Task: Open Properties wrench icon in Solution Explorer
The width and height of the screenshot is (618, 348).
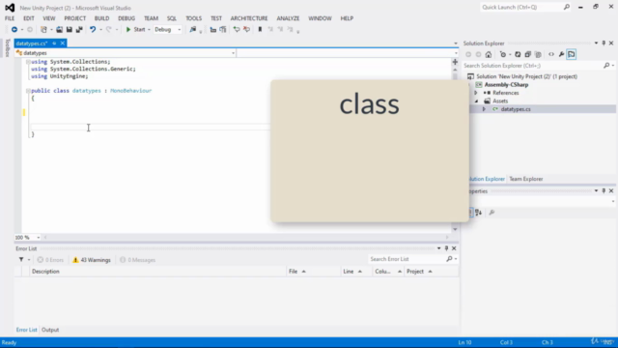Action: [x=561, y=54]
